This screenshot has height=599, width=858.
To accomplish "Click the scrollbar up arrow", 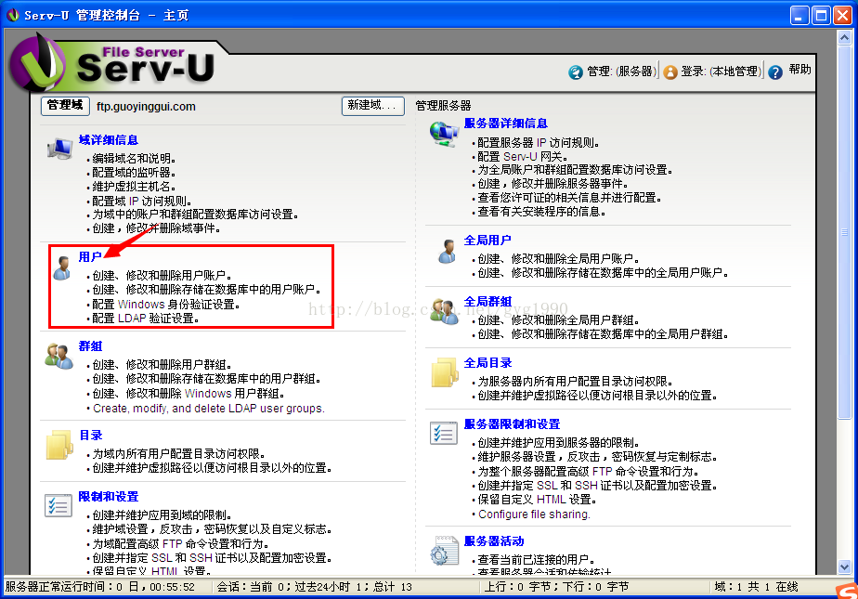I will click(x=844, y=37).
